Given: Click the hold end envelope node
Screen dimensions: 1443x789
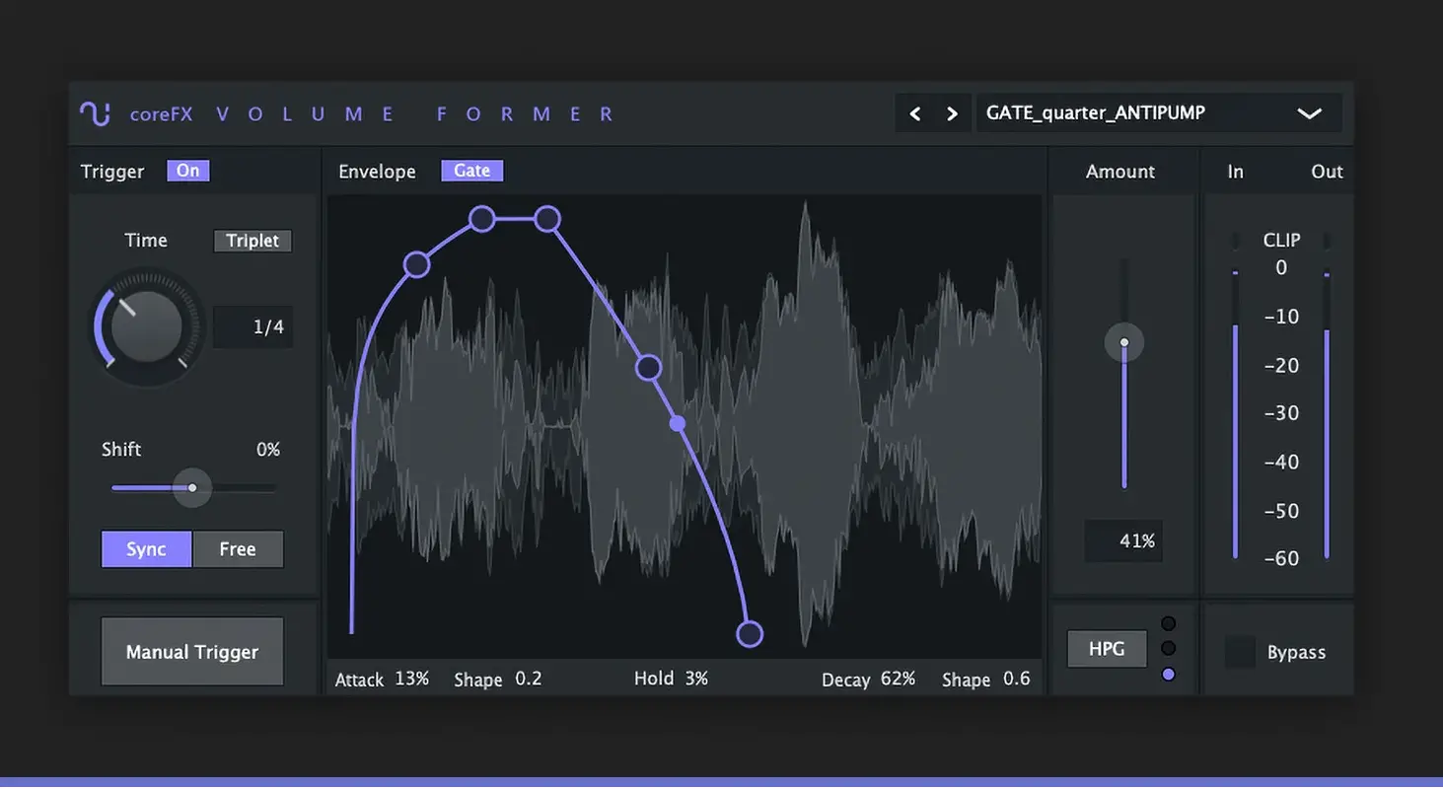Looking at the screenshot, I should 547,219.
